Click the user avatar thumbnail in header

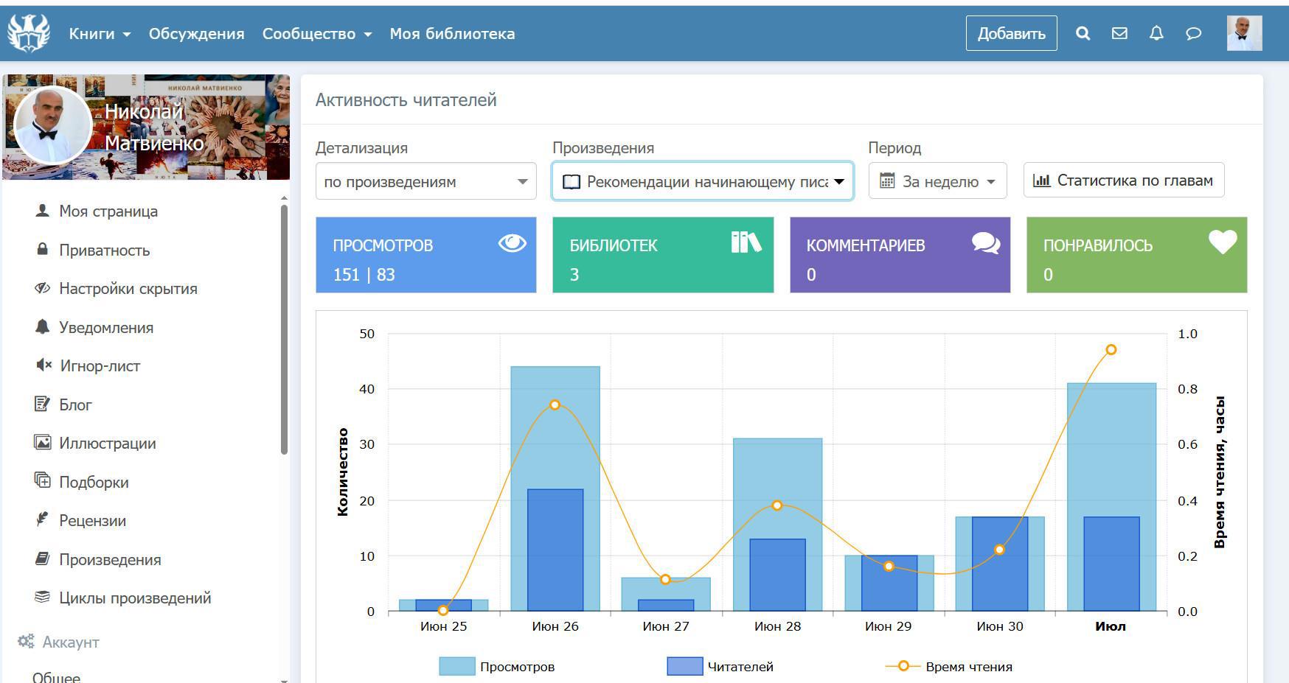click(1244, 33)
